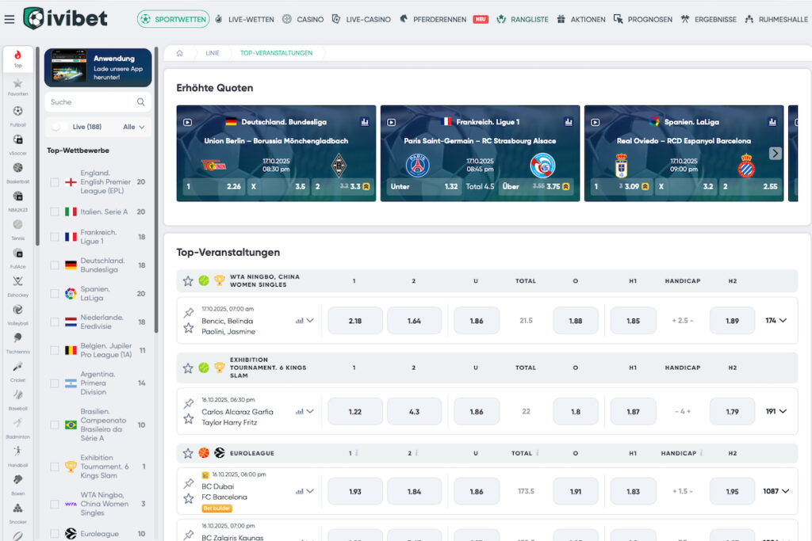Check Belgien Jupiler Pro League checkbox
Viewport: 812px width, 541px height.
55,350
